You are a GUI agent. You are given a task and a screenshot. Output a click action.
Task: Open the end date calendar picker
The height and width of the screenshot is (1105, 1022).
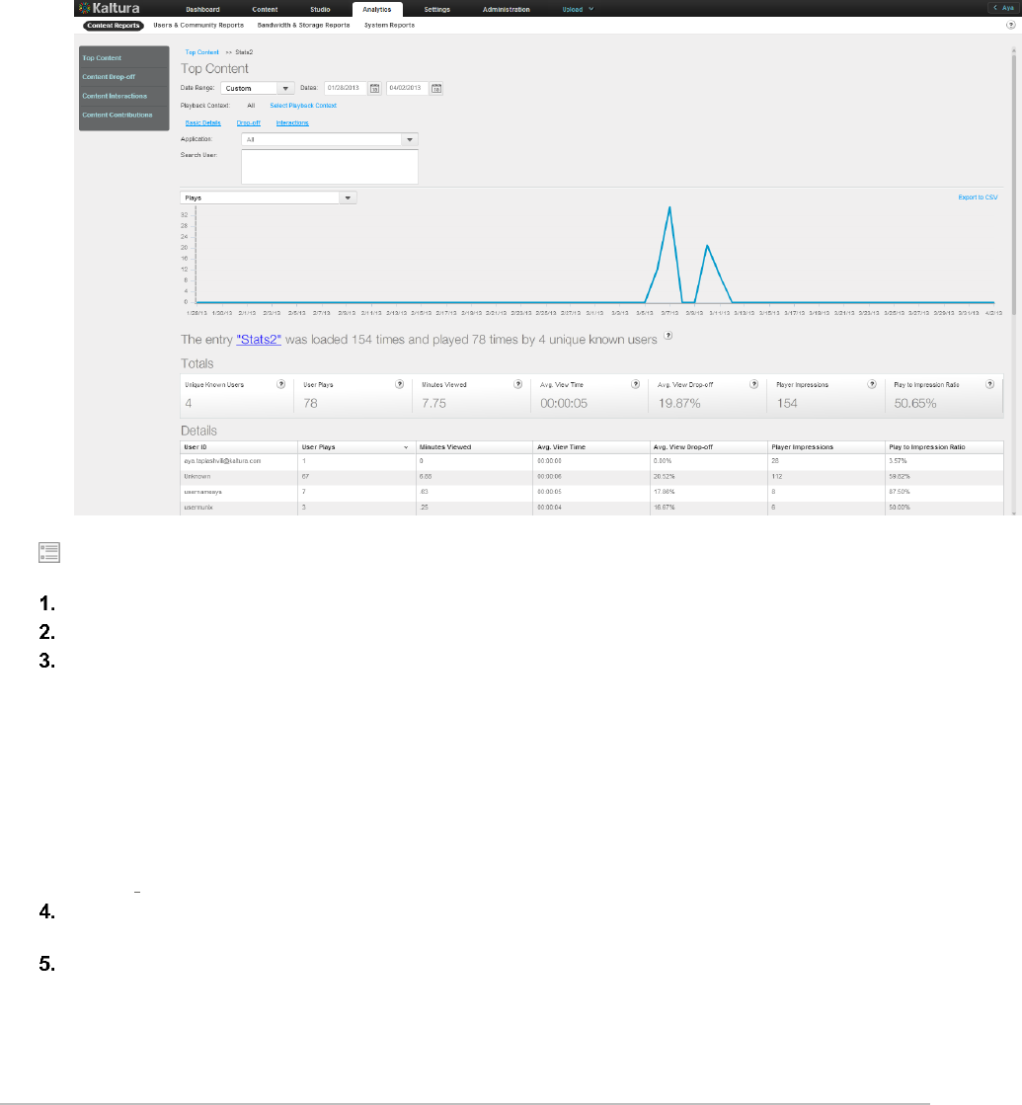point(436,88)
